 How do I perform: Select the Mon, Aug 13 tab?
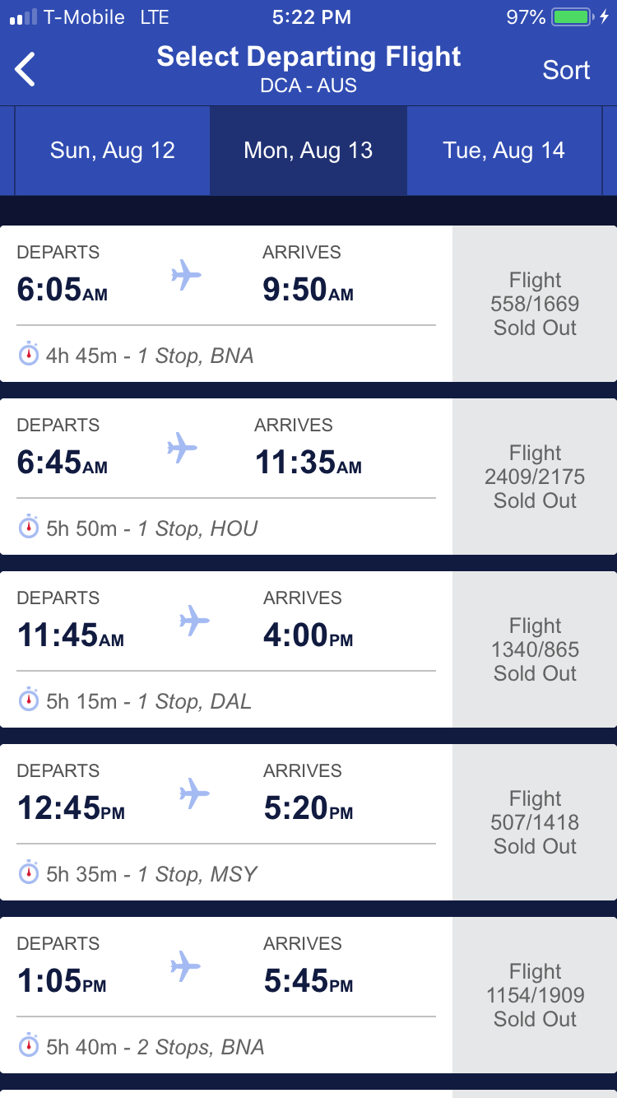308,151
